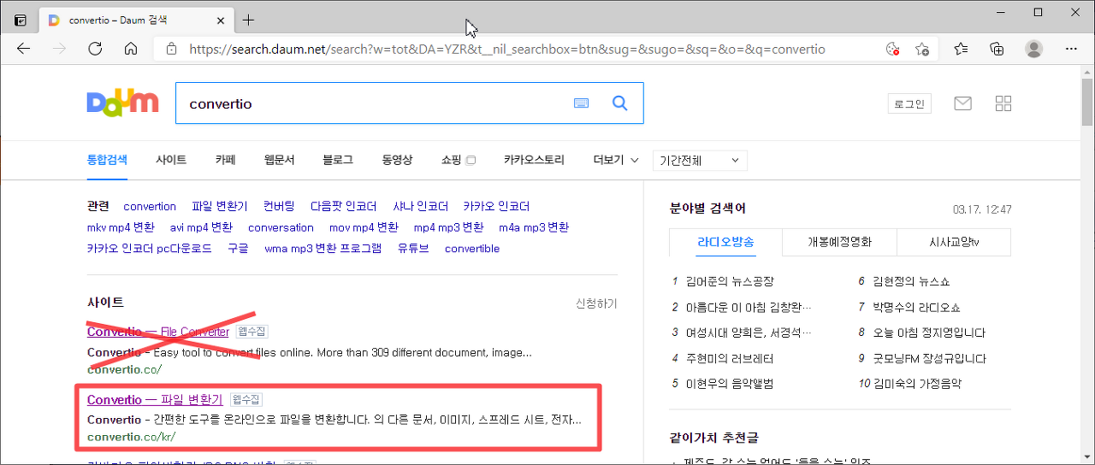The width and height of the screenshot is (1095, 465).
Task: Open the Favorites list
Action: [x=962, y=49]
